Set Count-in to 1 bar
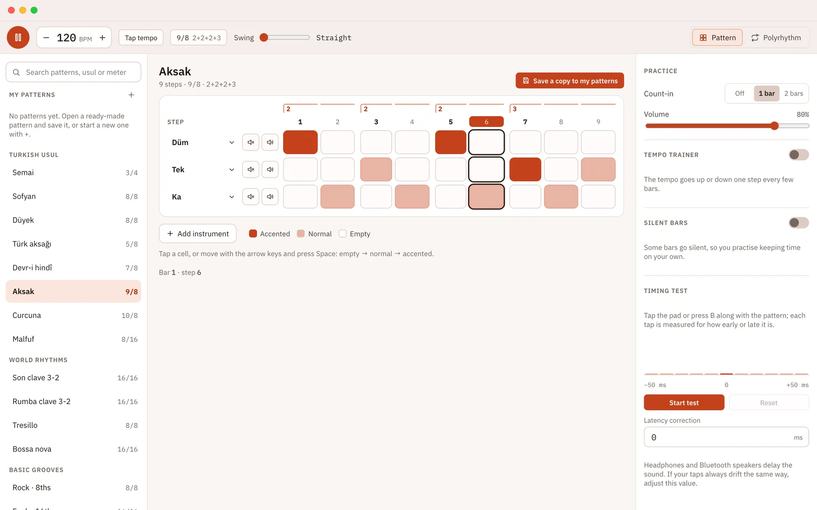Screen dimensions: 817x510 pyautogui.click(x=767, y=93)
